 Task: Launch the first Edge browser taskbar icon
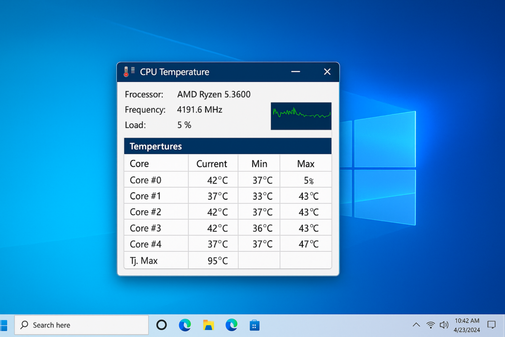pos(185,325)
